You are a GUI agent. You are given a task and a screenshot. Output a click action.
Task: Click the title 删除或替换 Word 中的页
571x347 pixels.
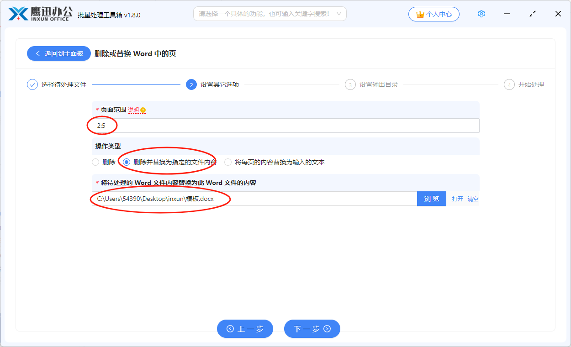point(135,53)
